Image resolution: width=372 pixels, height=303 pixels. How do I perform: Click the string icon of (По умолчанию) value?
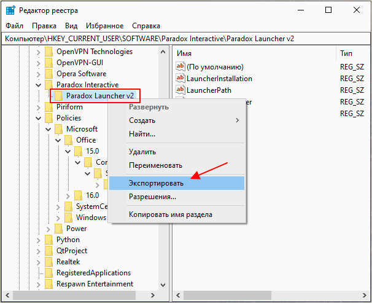click(180, 66)
